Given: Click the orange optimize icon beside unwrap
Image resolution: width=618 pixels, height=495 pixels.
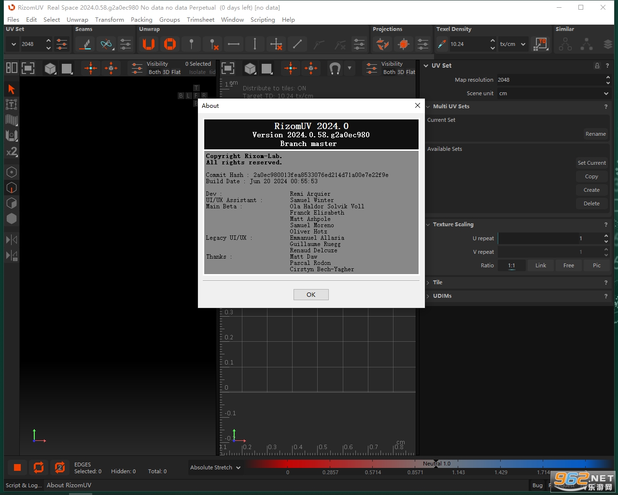Looking at the screenshot, I should 170,44.
